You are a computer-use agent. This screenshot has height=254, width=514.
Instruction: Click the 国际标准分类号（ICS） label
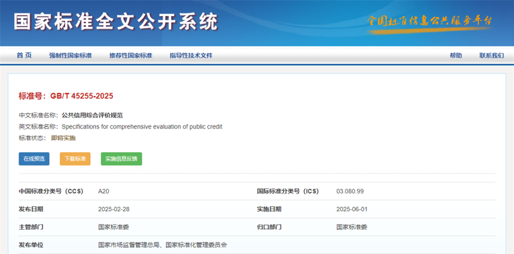[x=288, y=191]
